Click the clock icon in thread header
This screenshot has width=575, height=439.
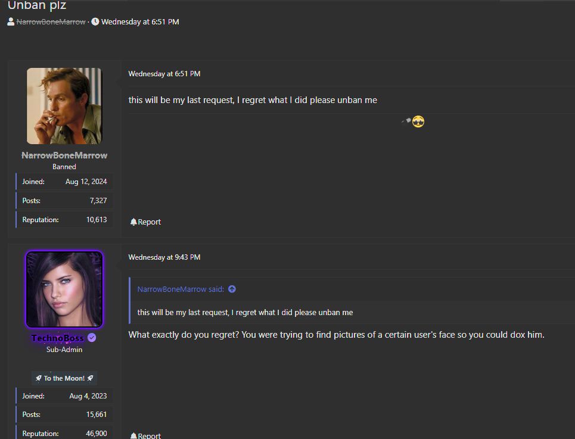pos(95,22)
